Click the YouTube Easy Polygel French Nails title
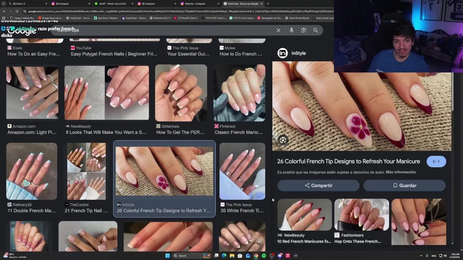463x260 pixels. pyautogui.click(x=114, y=54)
